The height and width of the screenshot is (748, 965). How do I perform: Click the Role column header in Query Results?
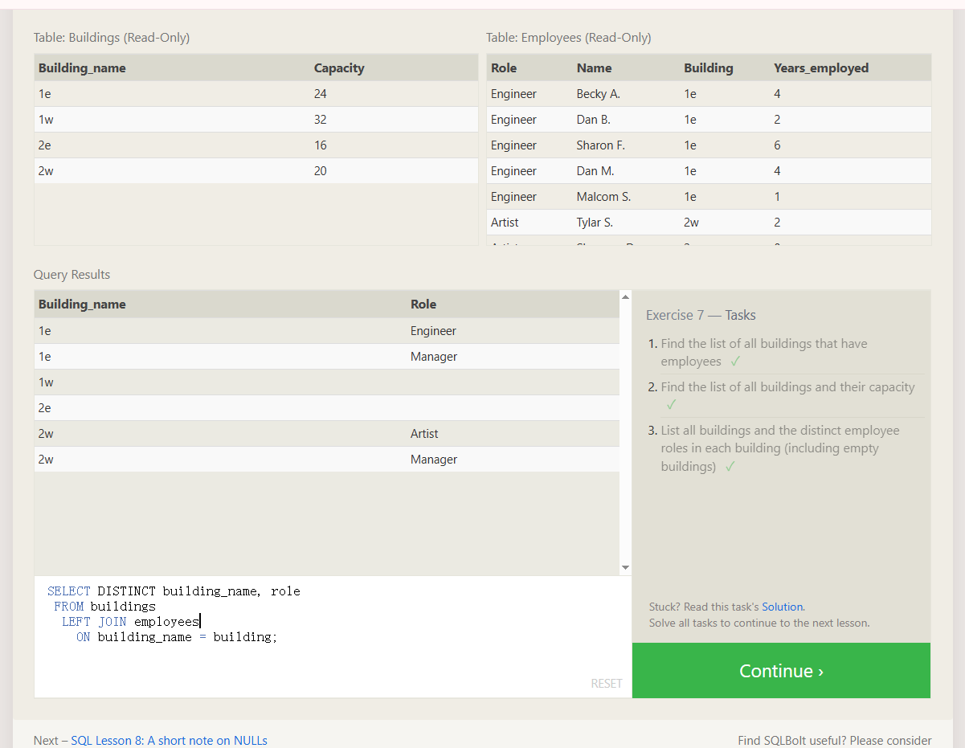[423, 305]
